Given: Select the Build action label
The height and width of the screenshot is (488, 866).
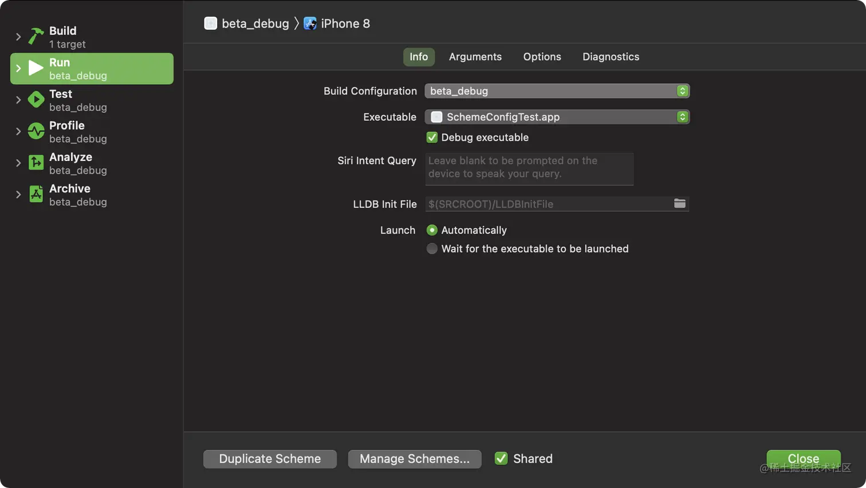Looking at the screenshot, I should (63, 31).
